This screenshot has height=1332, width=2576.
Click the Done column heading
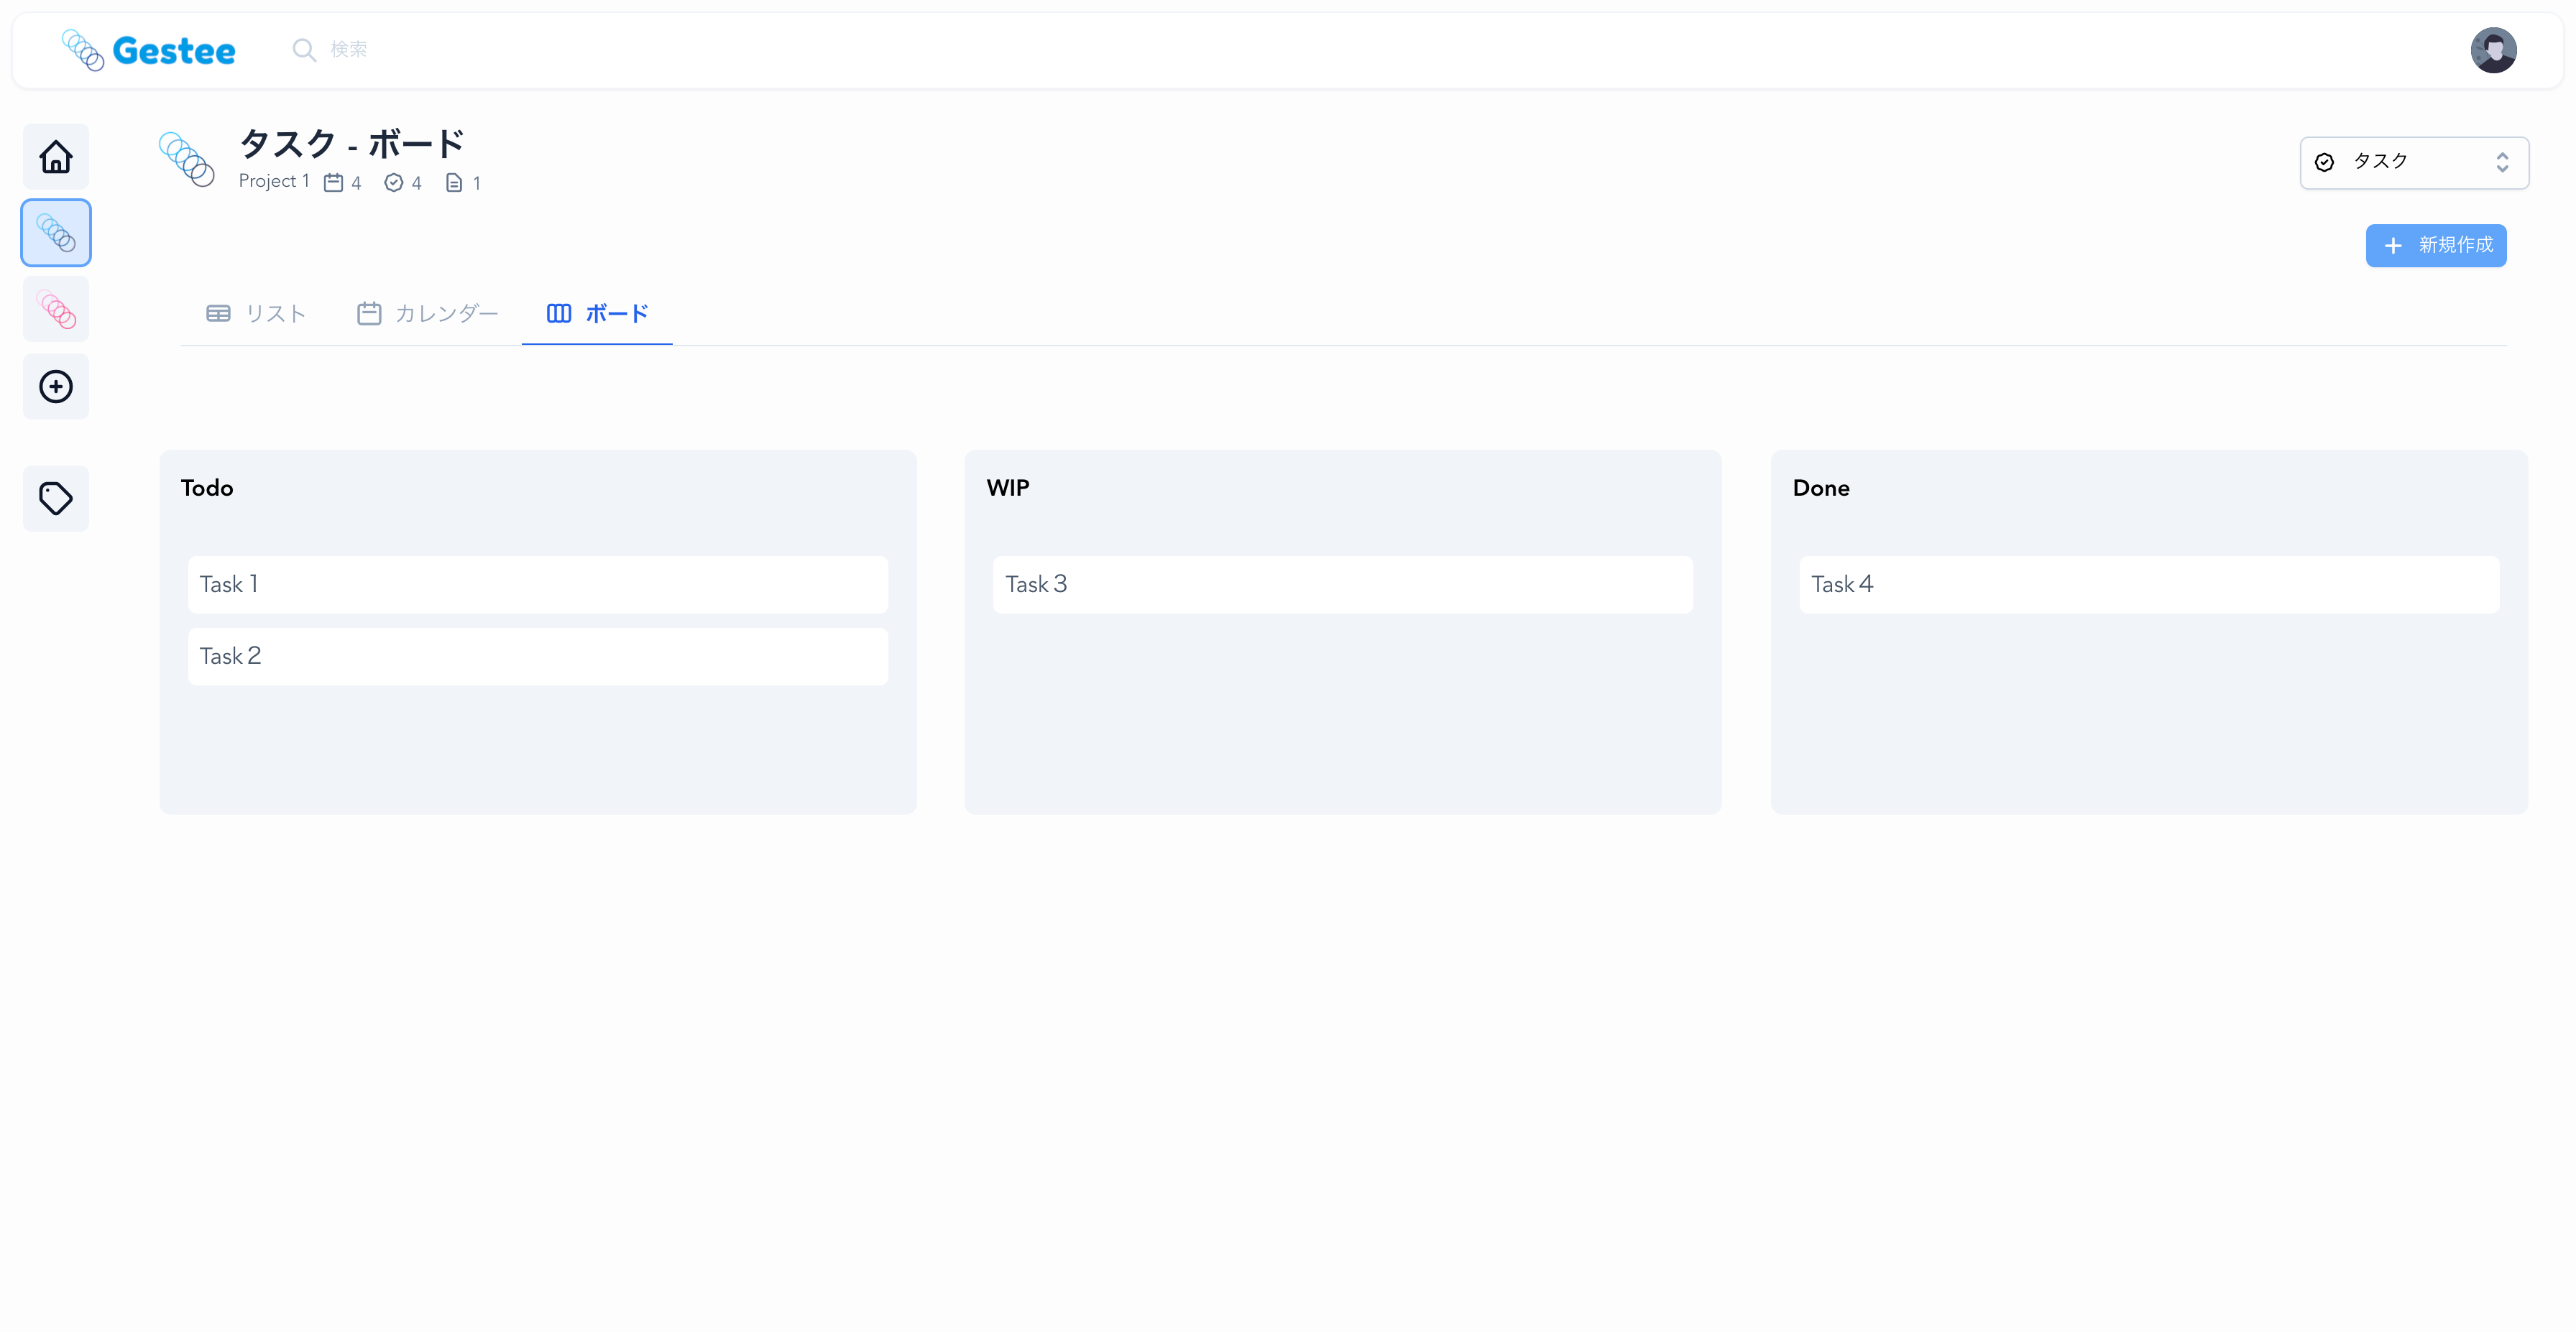1821,489
